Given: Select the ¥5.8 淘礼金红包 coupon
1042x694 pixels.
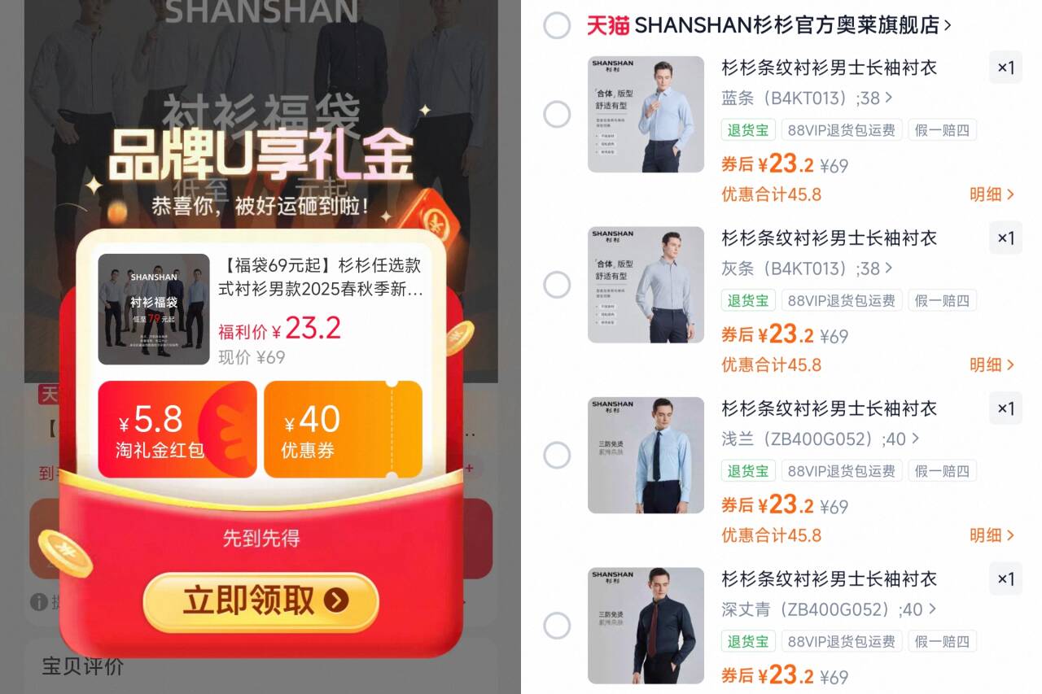Looking at the screenshot, I should coord(177,429).
